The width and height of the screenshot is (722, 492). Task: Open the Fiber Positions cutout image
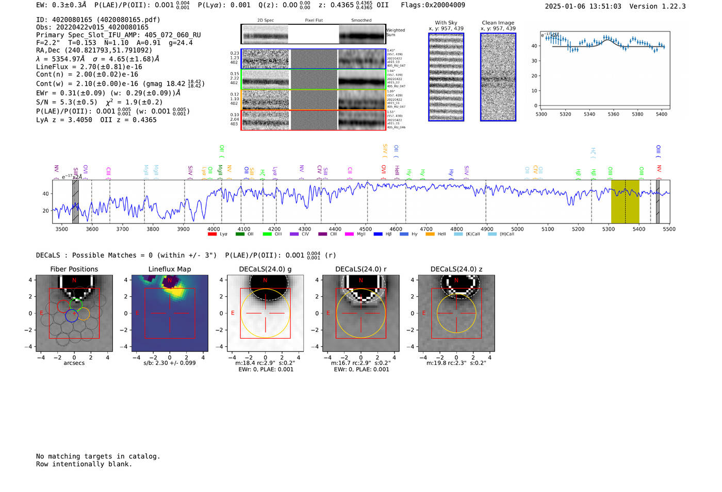click(x=74, y=313)
